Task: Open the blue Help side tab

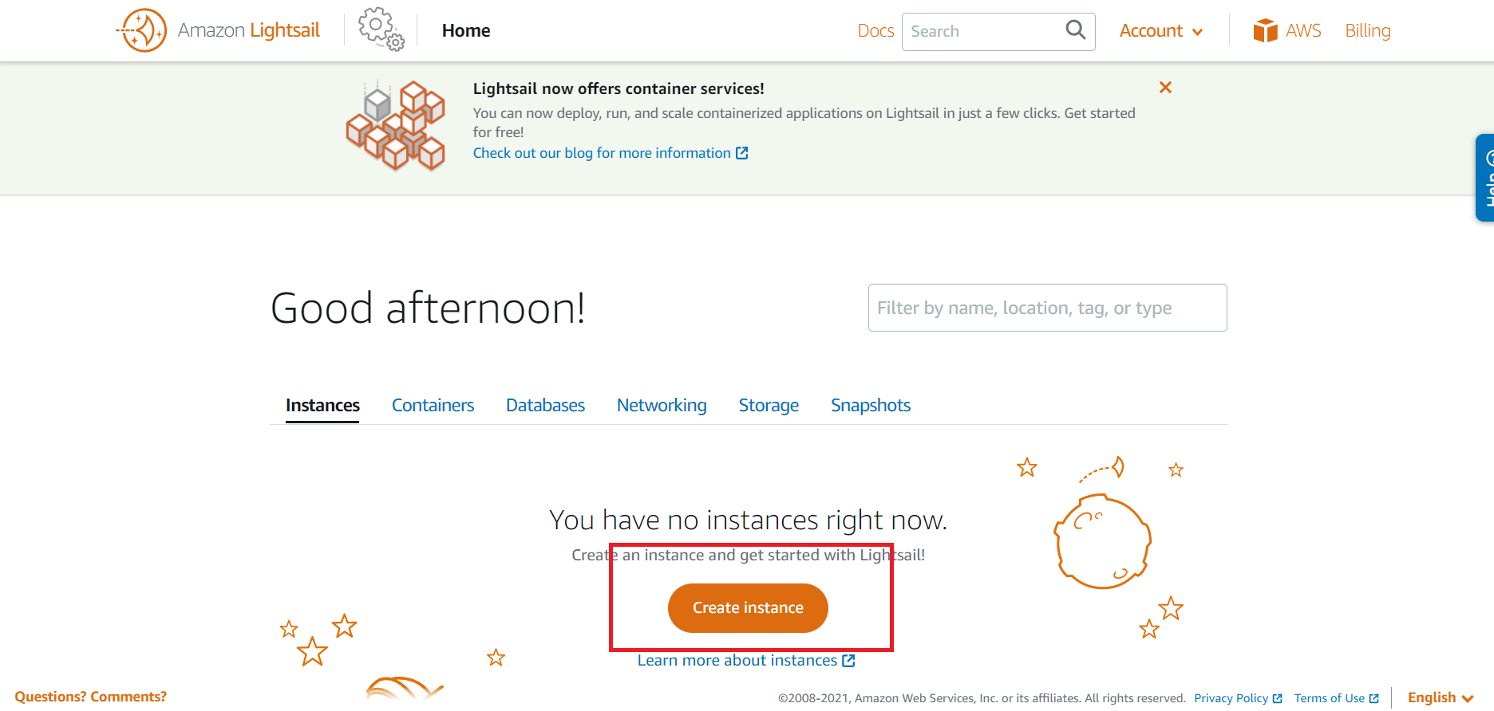Action: point(1485,177)
